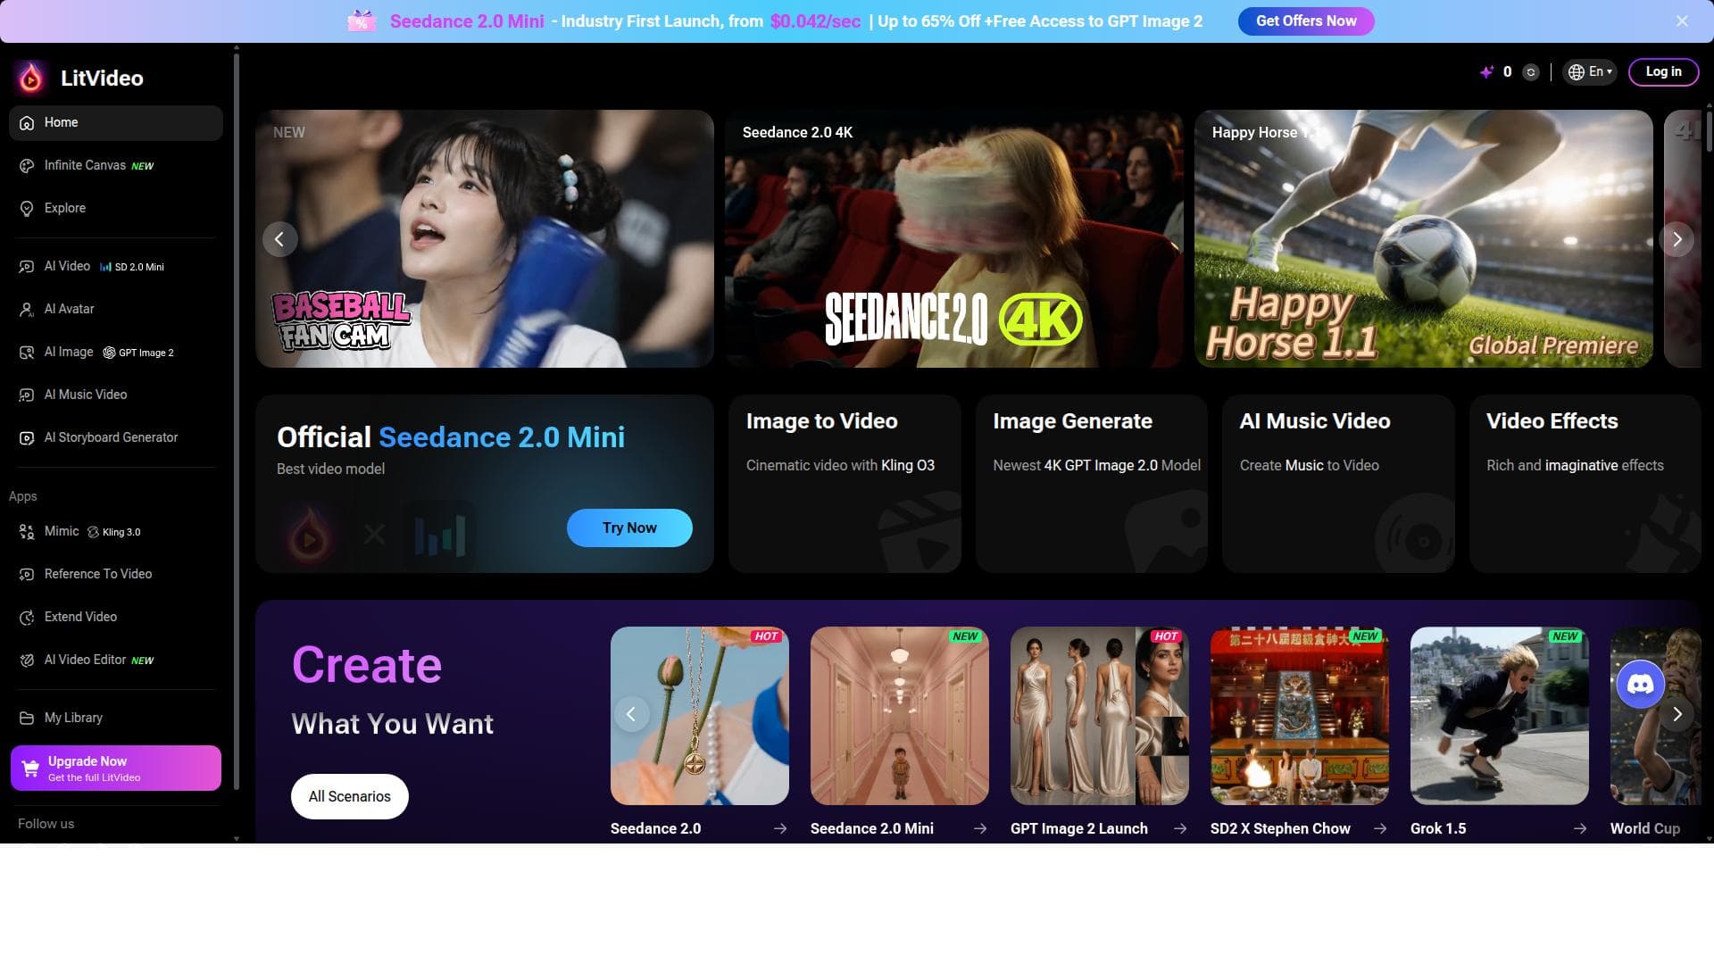Show previous hero banner slide
The image size is (1714, 964).
click(x=279, y=239)
